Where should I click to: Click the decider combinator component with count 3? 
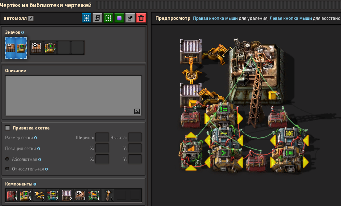click(x=26, y=195)
